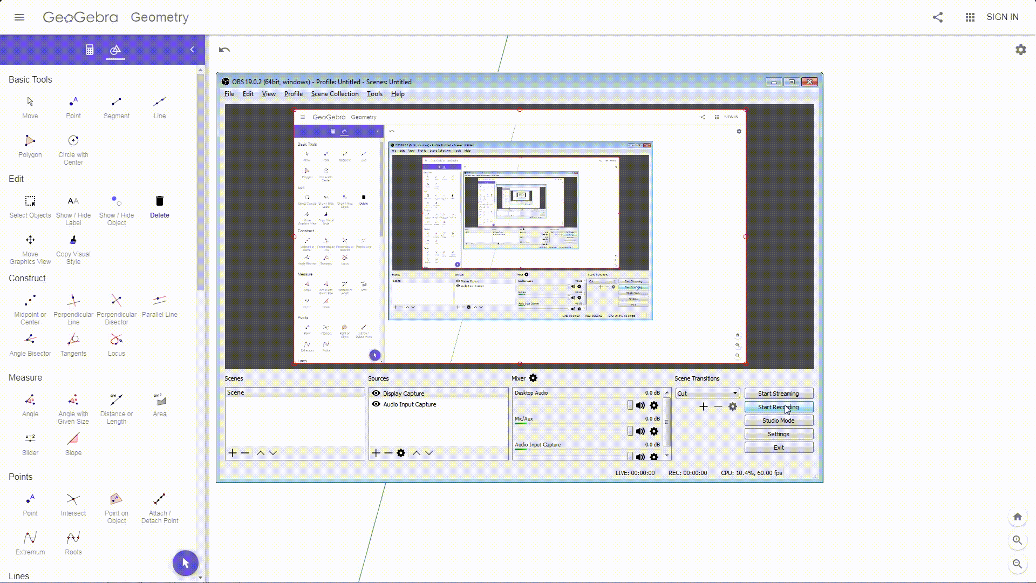Choose the Distance or Length tool
The height and width of the screenshot is (583, 1036).
(x=116, y=400)
